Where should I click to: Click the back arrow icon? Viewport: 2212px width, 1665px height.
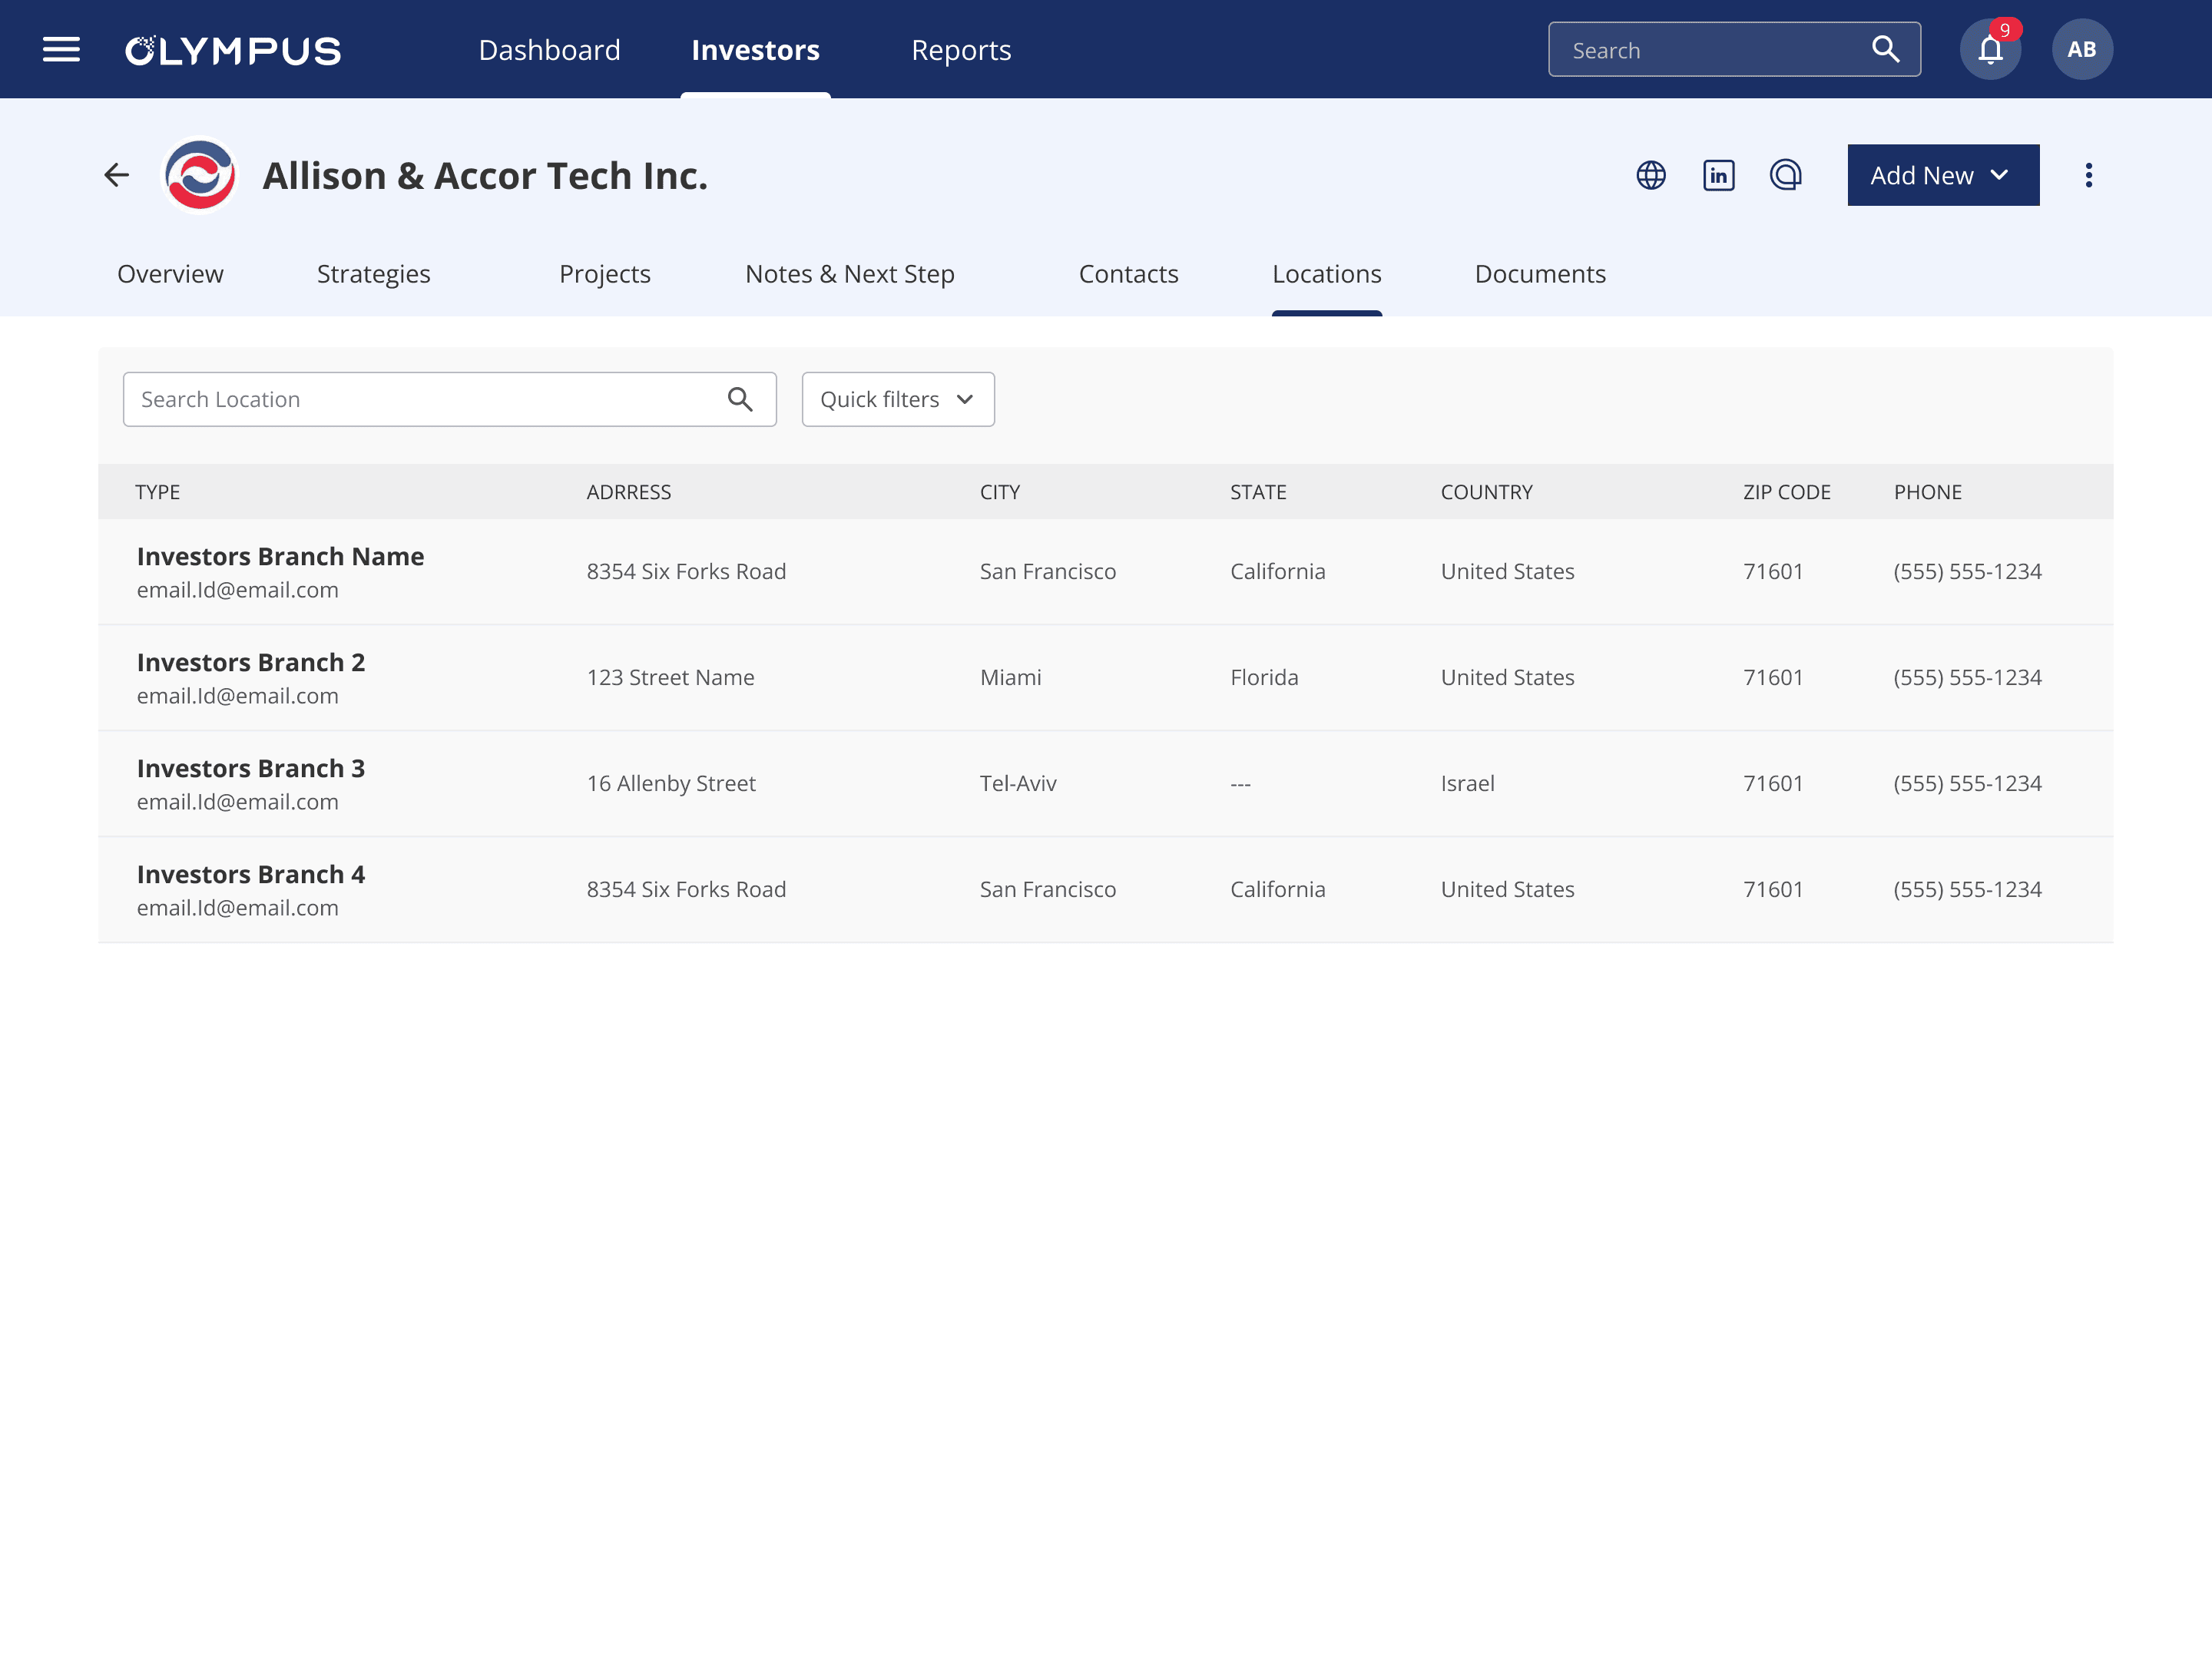[x=117, y=176]
